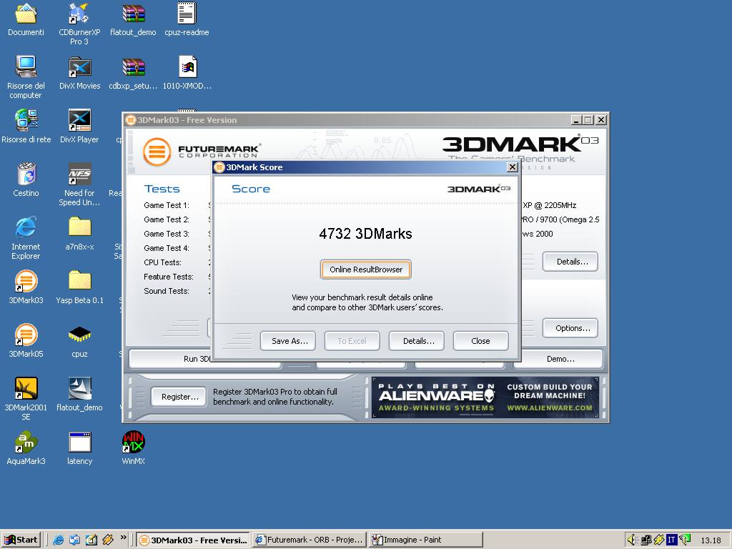Open the Options... button in 3DMark03
The width and height of the screenshot is (732, 549).
[x=570, y=328]
